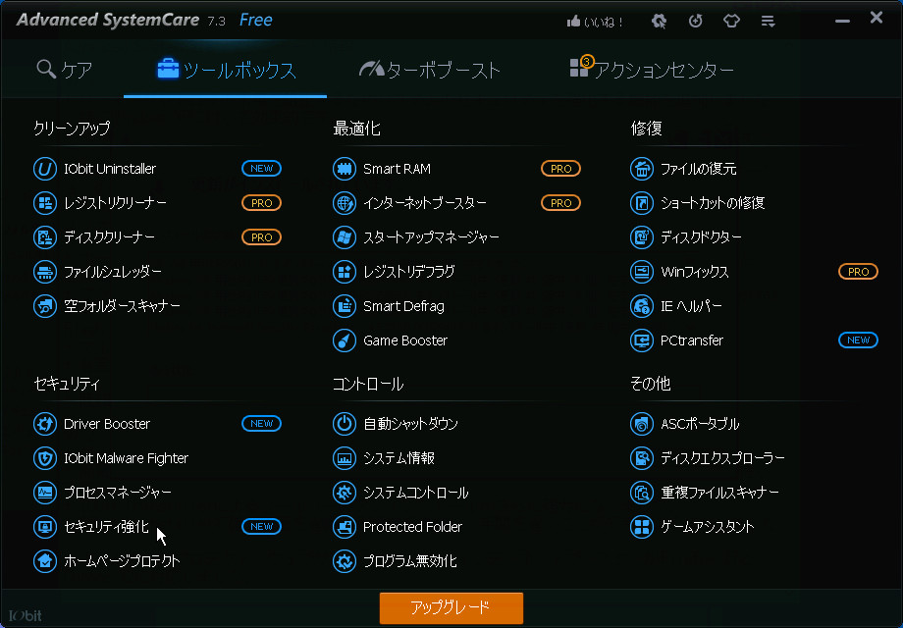903x628 pixels.
Task: Open the settings gear in the title bar
Action: (659, 19)
